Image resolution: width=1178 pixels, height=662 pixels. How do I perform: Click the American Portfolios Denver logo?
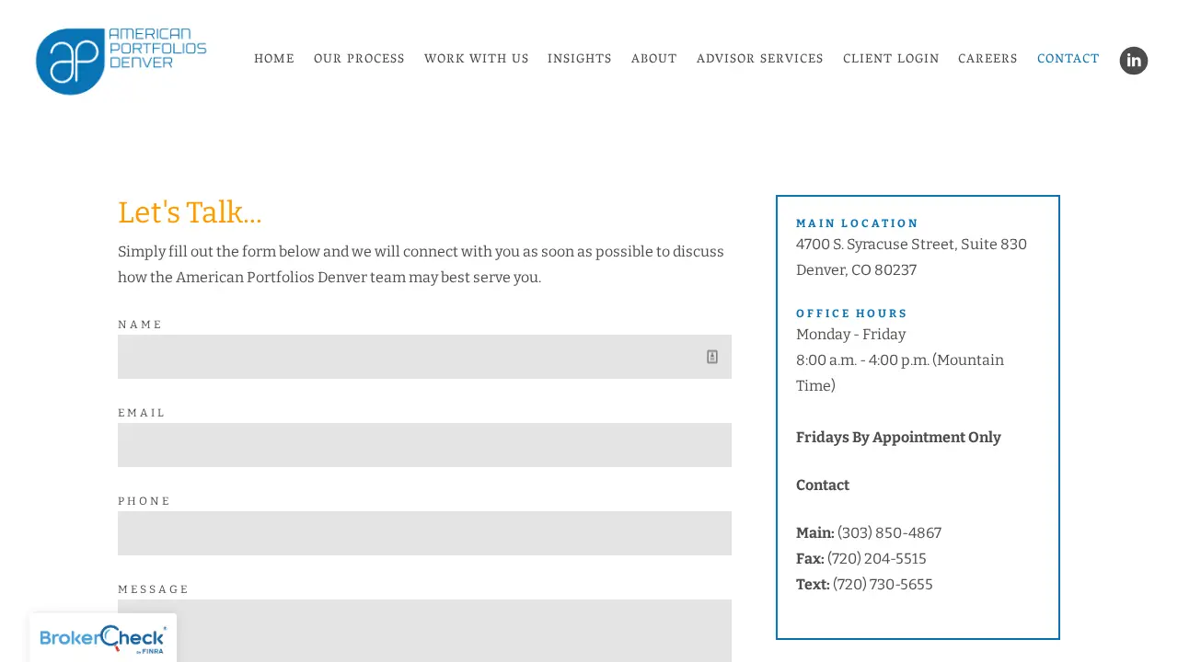[x=121, y=61]
